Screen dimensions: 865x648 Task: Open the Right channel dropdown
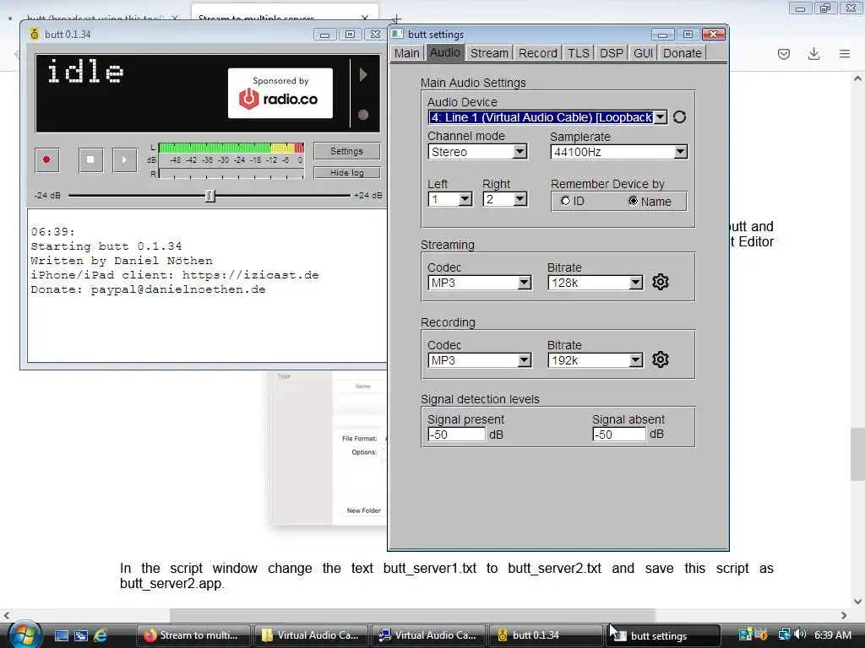pos(520,199)
